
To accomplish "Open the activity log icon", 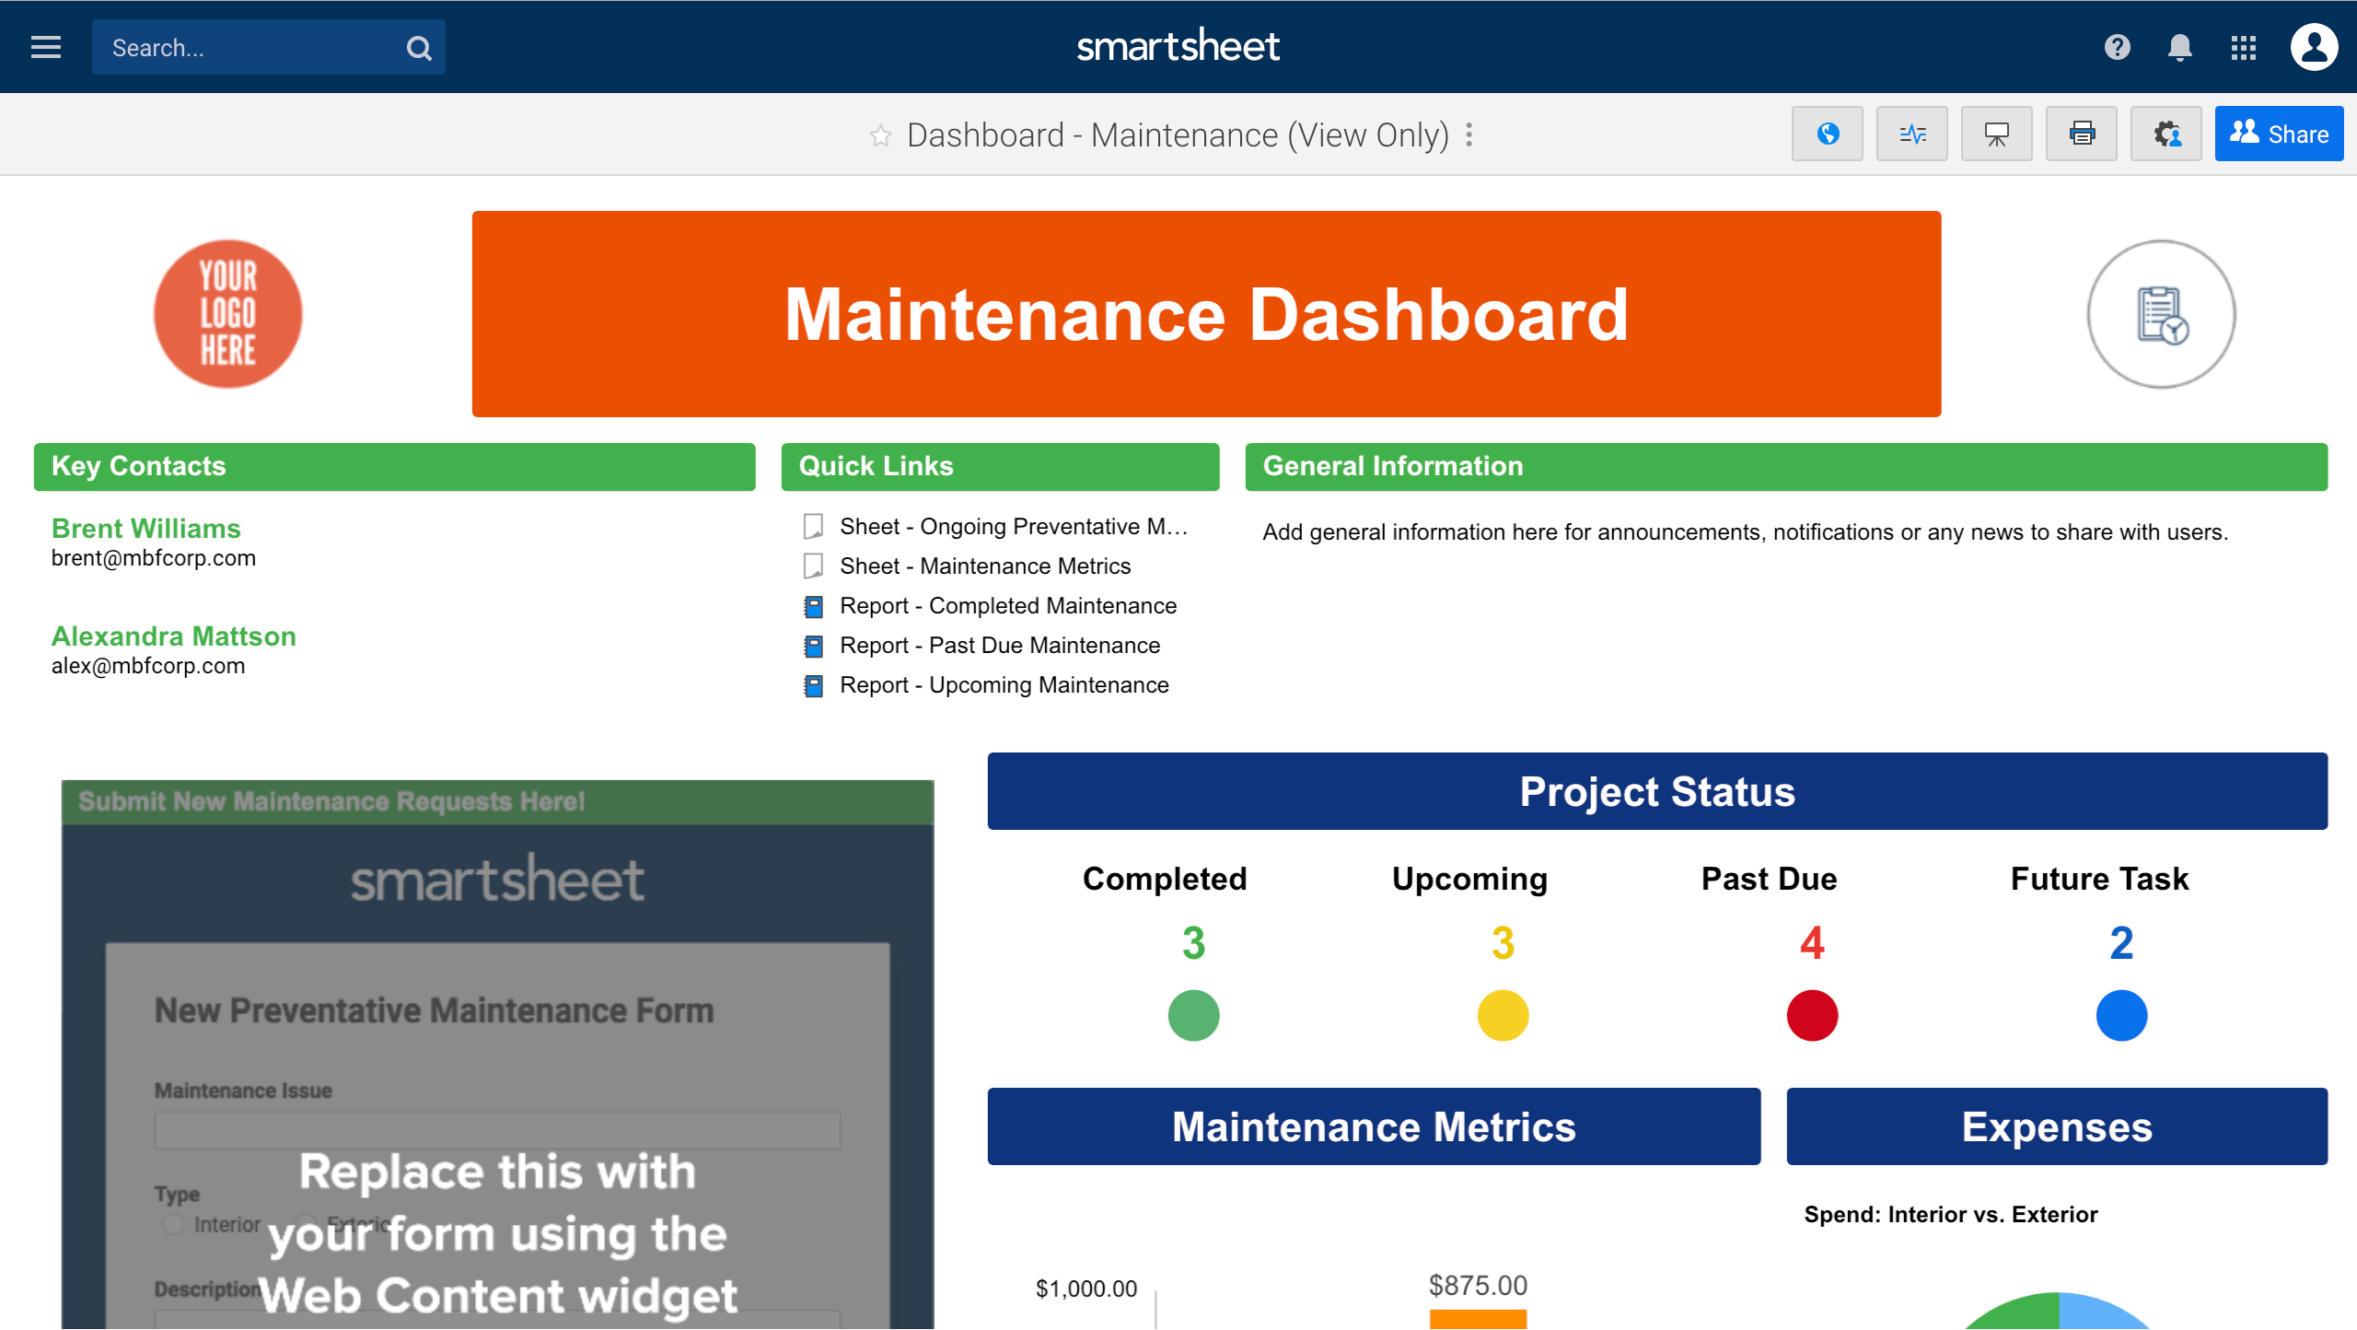I will click(1912, 134).
